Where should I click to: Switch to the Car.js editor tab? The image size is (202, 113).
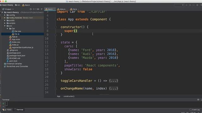point(74,9)
